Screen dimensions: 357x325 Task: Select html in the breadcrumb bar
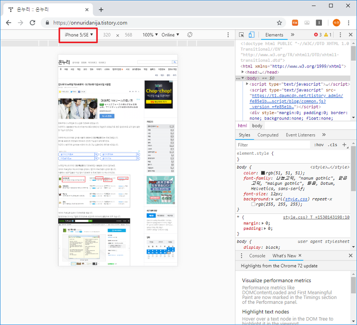pyautogui.click(x=242, y=126)
